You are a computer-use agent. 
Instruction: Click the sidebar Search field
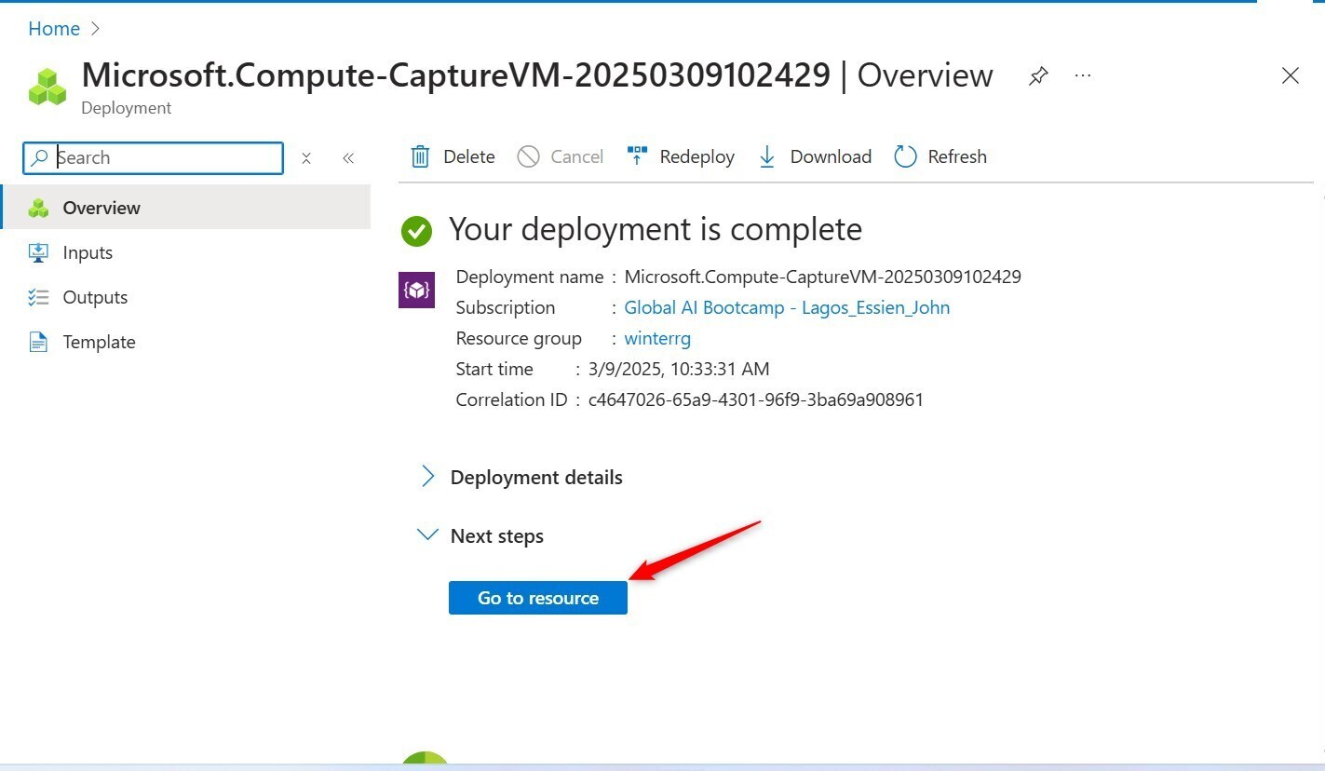pyautogui.click(x=154, y=157)
